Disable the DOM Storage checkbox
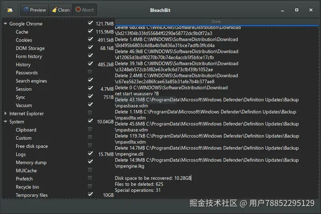Image resolution: width=321 pixels, height=214 pixels. pos(90,48)
